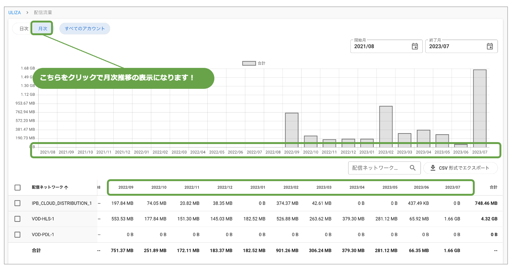Go to ULIZA breadcrumb link
The width and height of the screenshot is (515, 269).
(14, 12)
